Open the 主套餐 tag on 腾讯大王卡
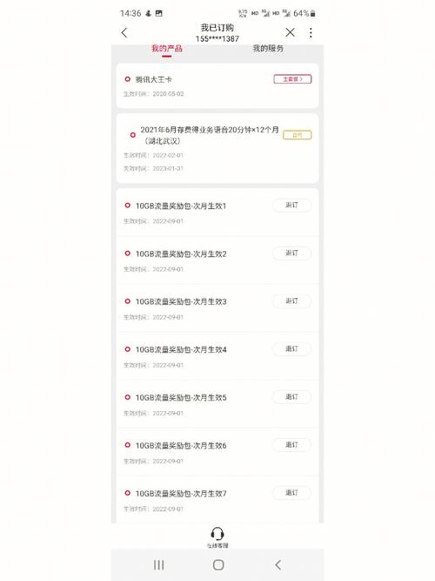This screenshot has height=581, width=435. 292,79
